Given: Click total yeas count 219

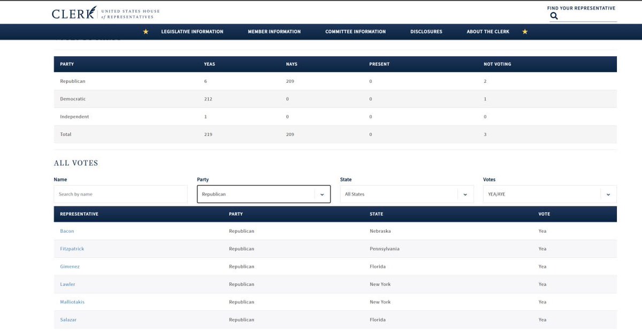Looking at the screenshot, I should pyautogui.click(x=208, y=134).
